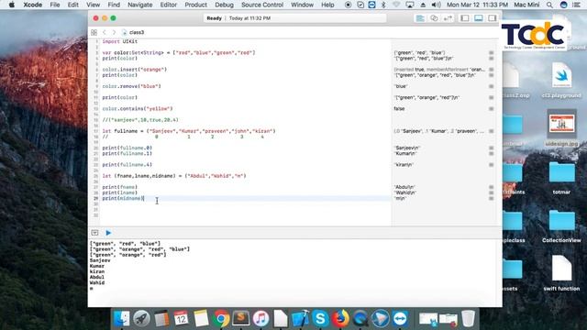This screenshot has height=330, width=587.
Task: Open the Bluetooth status menu
Action: pyautogui.click(x=383, y=5)
